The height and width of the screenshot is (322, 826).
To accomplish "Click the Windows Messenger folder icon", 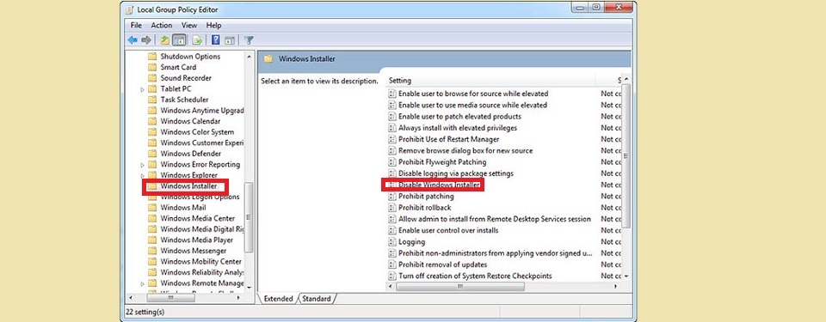I will coord(152,251).
